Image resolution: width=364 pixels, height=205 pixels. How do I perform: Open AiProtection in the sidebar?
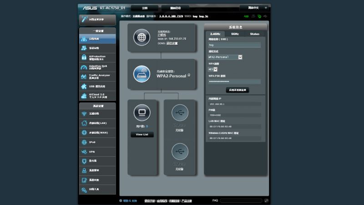[97, 58]
